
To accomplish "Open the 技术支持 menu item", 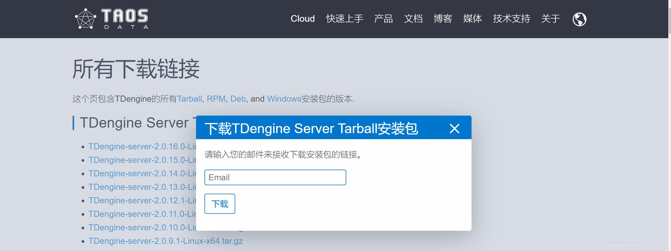I will [x=511, y=19].
